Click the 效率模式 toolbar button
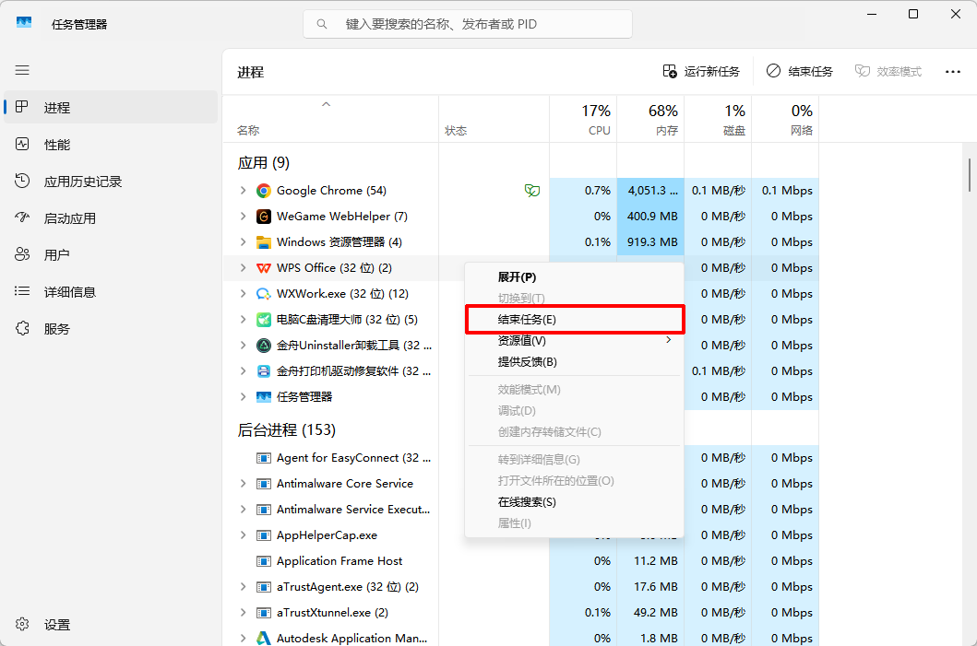 tap(888, 72)
